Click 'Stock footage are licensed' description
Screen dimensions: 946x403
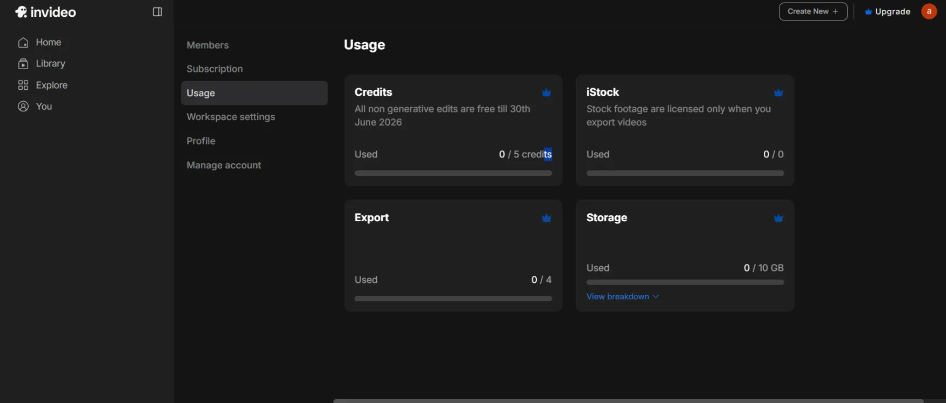tap(678, 116)
